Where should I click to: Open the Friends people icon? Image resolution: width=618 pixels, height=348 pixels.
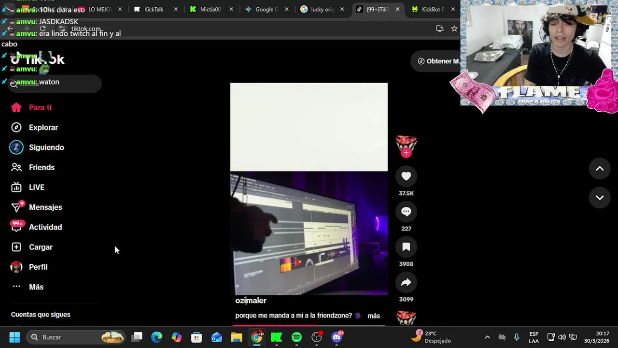16,167
